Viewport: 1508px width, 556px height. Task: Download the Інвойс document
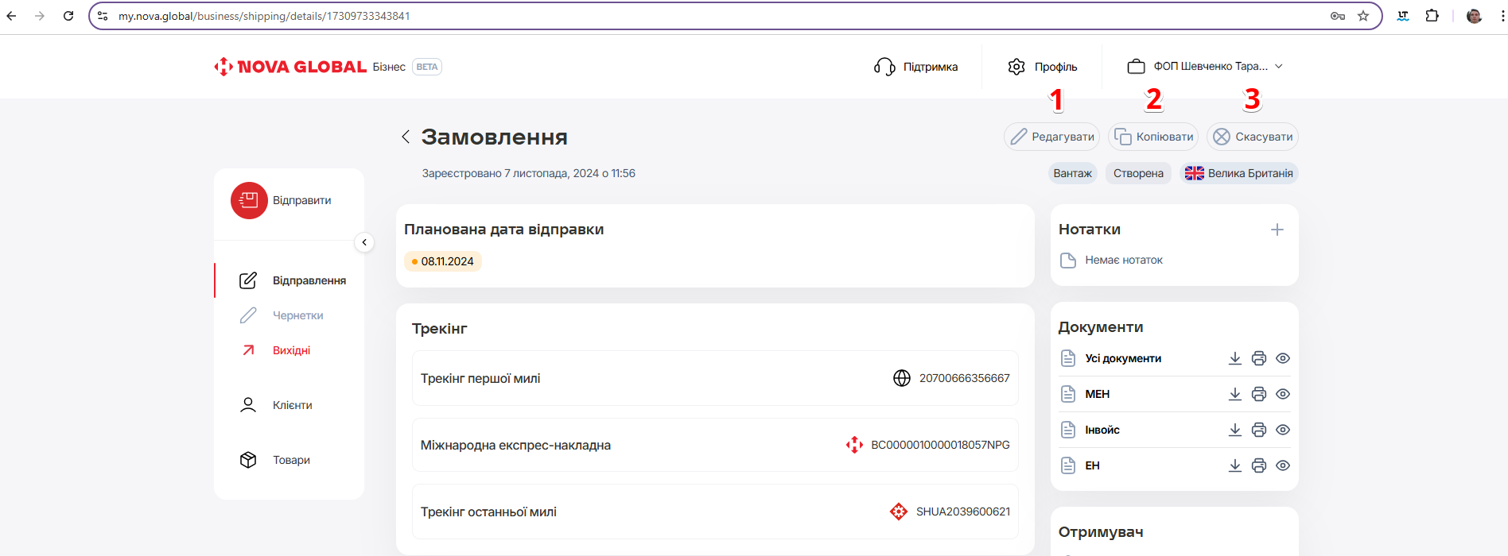coord(1234,430)
